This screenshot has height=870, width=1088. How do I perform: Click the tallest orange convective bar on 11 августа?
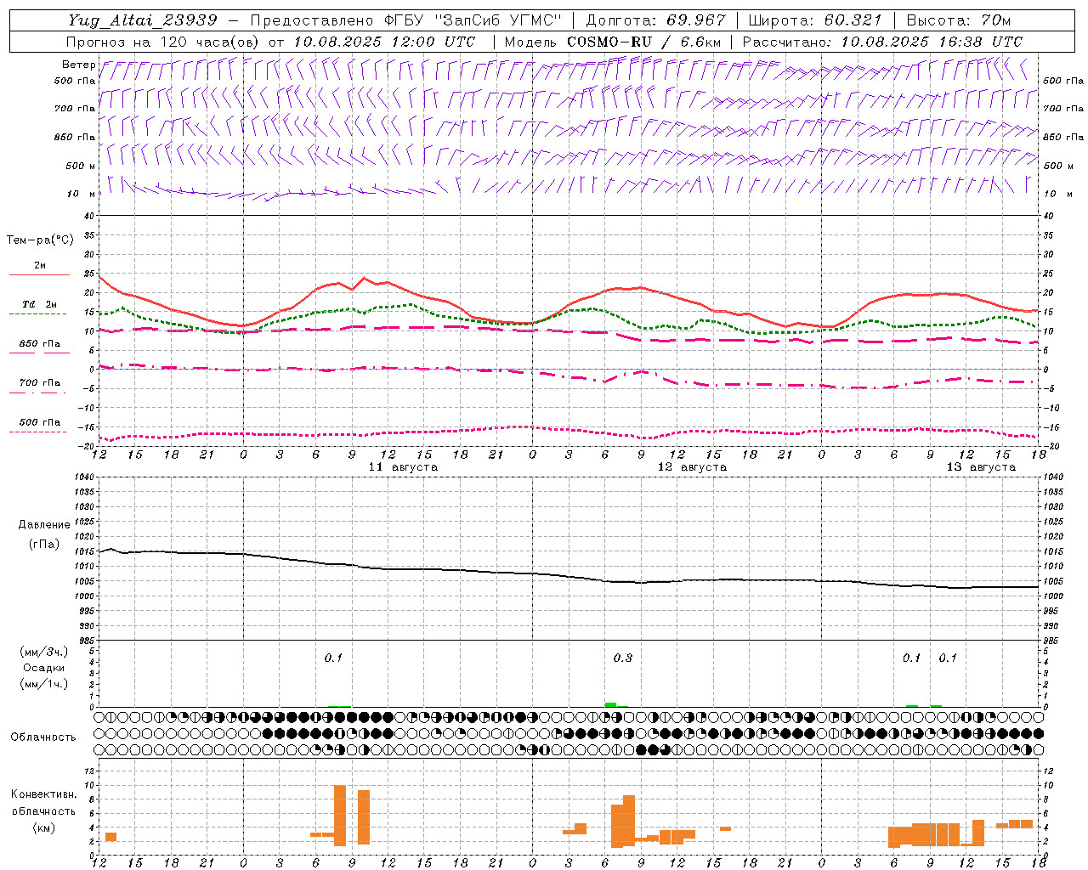click(x=340, y=815)
